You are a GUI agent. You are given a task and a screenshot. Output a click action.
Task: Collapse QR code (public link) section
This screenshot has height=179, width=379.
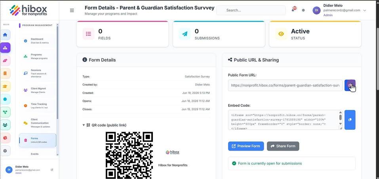pyautogui.click(x=105, y=125)
